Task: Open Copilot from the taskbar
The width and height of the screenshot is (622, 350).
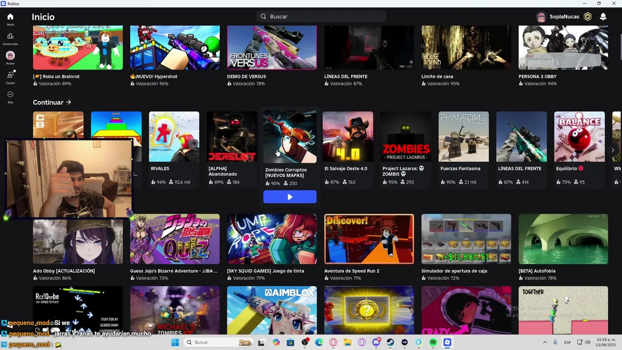Action: point(276,342)
